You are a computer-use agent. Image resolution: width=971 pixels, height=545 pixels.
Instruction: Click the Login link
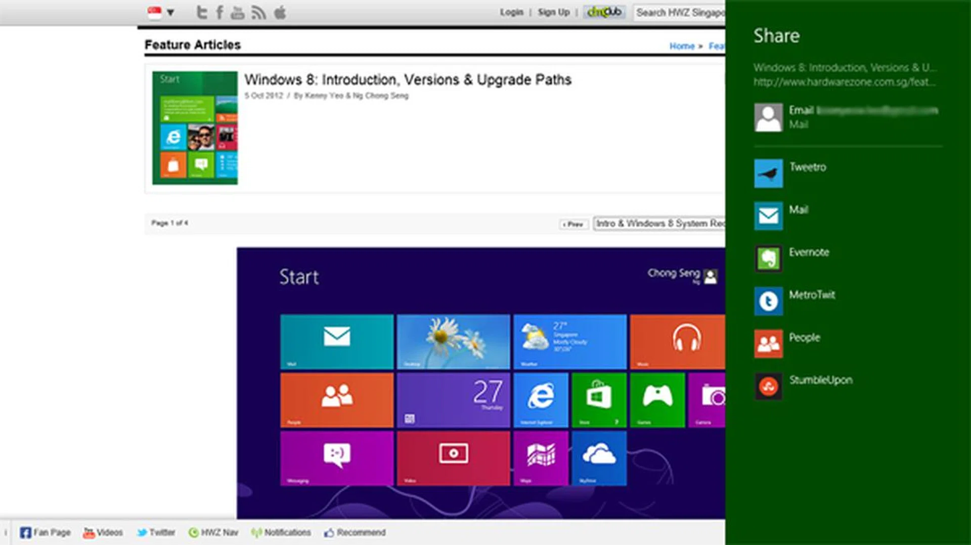[511, 12]
